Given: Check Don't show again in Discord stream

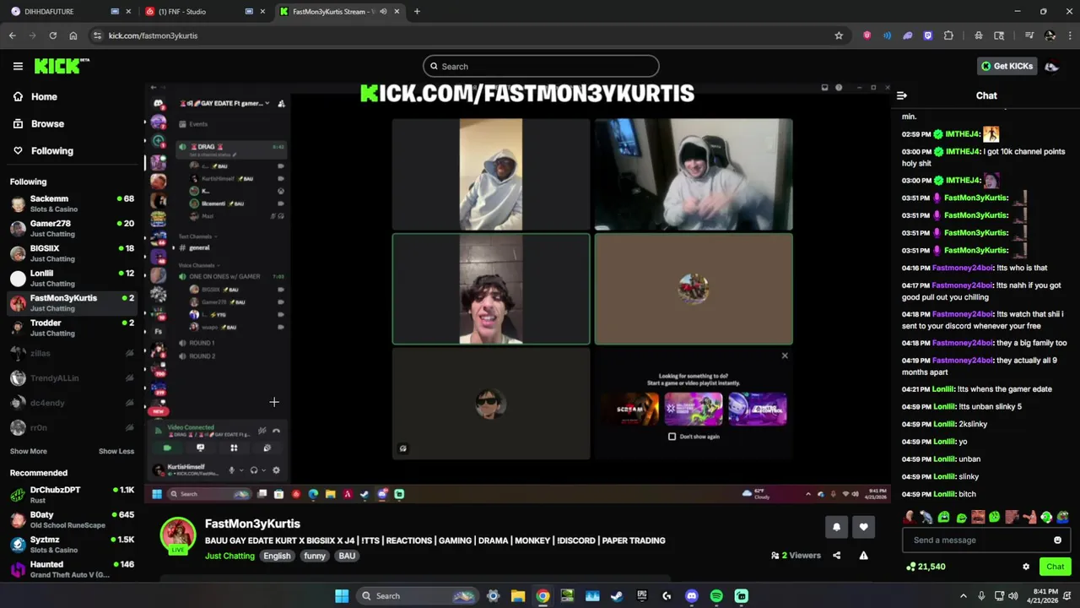Looking at the screenshot, I should point(672,437).
